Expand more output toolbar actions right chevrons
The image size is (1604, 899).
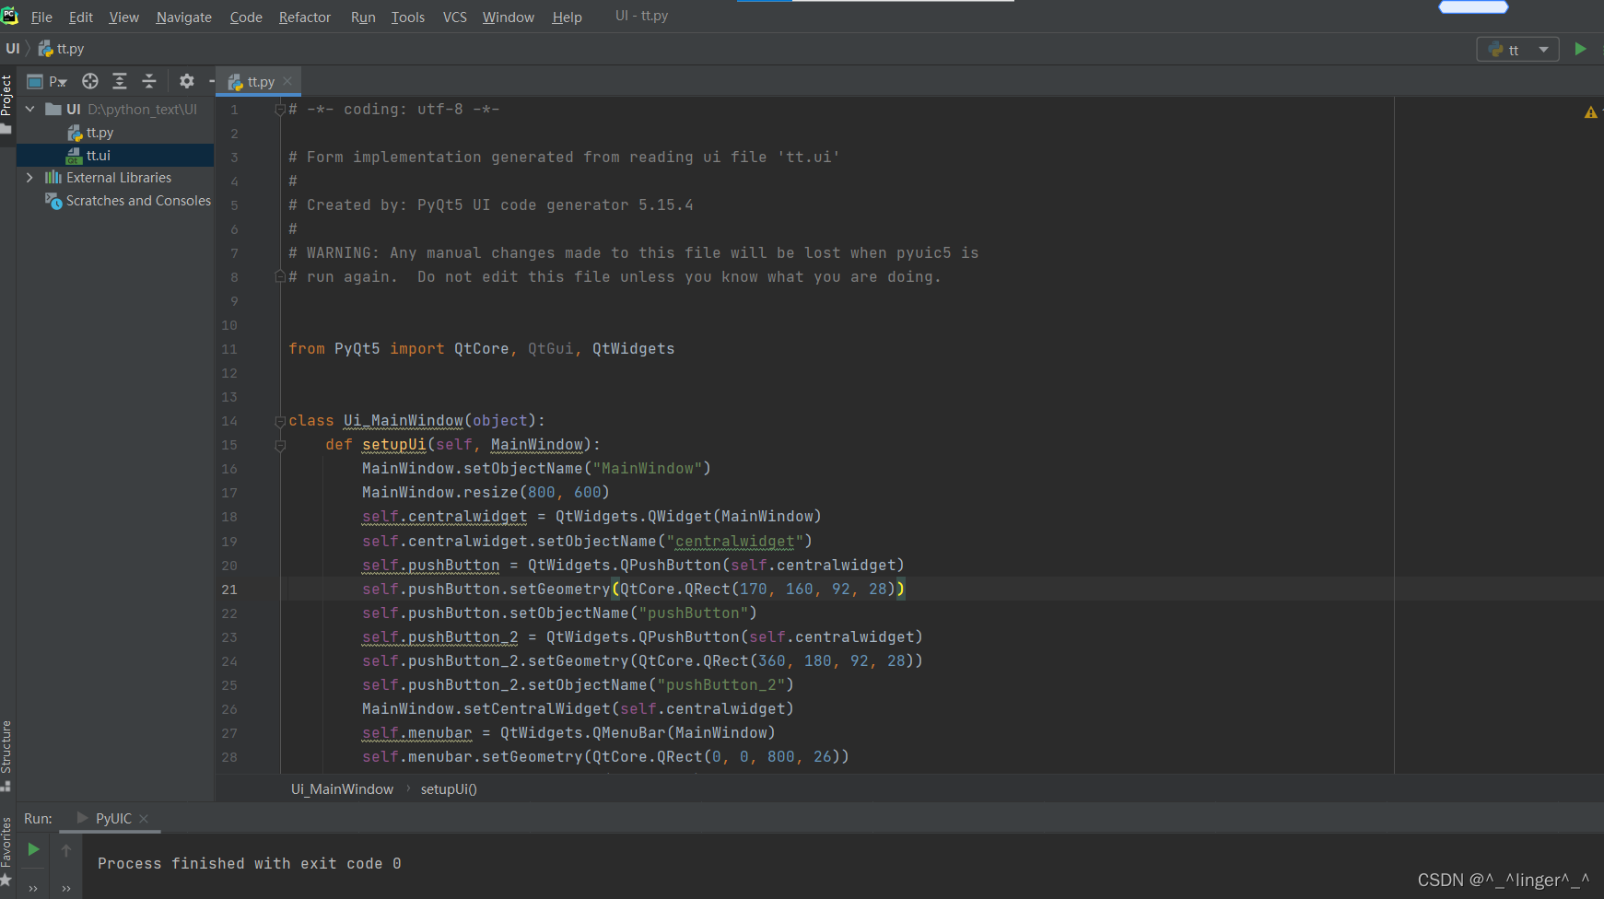coord(66,889)
